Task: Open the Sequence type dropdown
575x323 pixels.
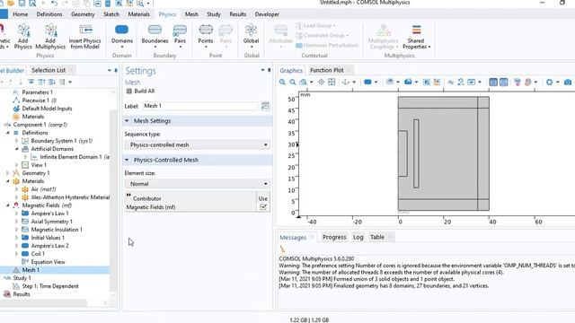Action: [x=198, y=144]
